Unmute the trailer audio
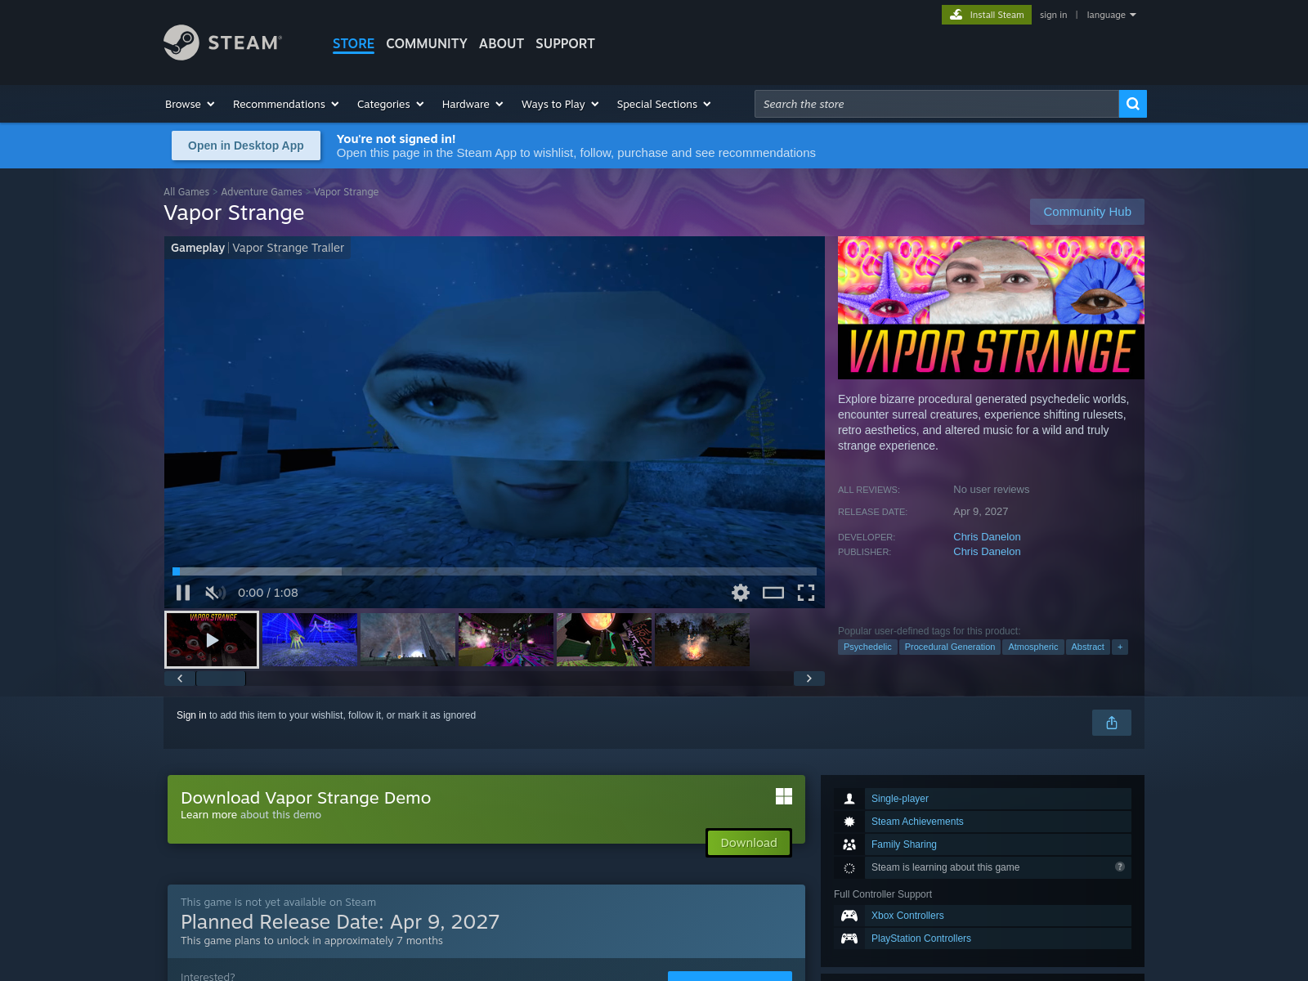The width and height of the screenshot is (1308, 981). pyautogui.click(x=215, y=593)
